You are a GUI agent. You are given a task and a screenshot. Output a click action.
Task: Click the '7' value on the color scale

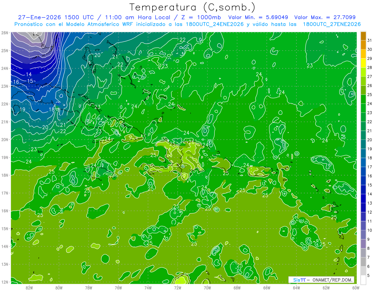tap(369, 257)
